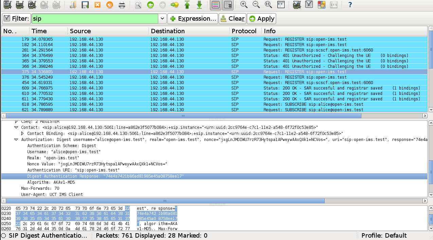Image resolution: width=433 pixels, height=240 pixels.
Task: Clear the display filter
Action: [x=232, y=19]
